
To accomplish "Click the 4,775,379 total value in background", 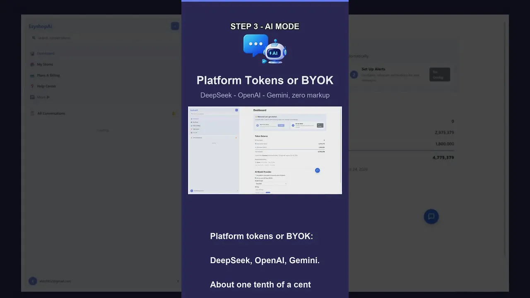I will pos(443,158).
